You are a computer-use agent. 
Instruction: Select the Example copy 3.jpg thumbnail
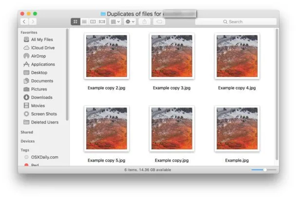coord(172,55)
